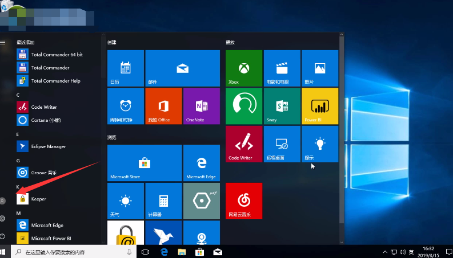
Task: Open the padlock with @ symbol tile
Action: coord(125,233)
